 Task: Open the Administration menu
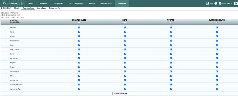click(x=106, y=3)
